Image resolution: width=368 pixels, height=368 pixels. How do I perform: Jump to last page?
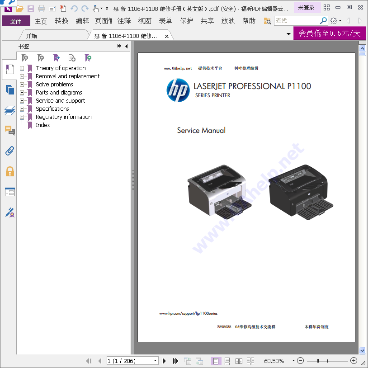[x=175, y=361]
